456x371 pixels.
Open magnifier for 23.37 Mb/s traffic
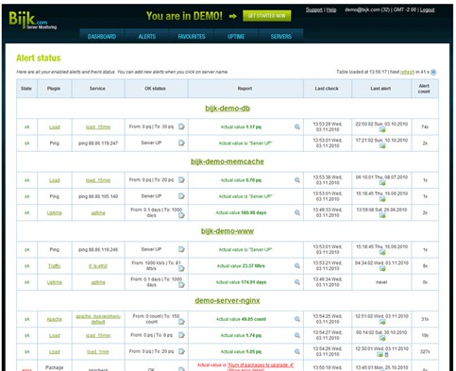(x=297, y=265)
